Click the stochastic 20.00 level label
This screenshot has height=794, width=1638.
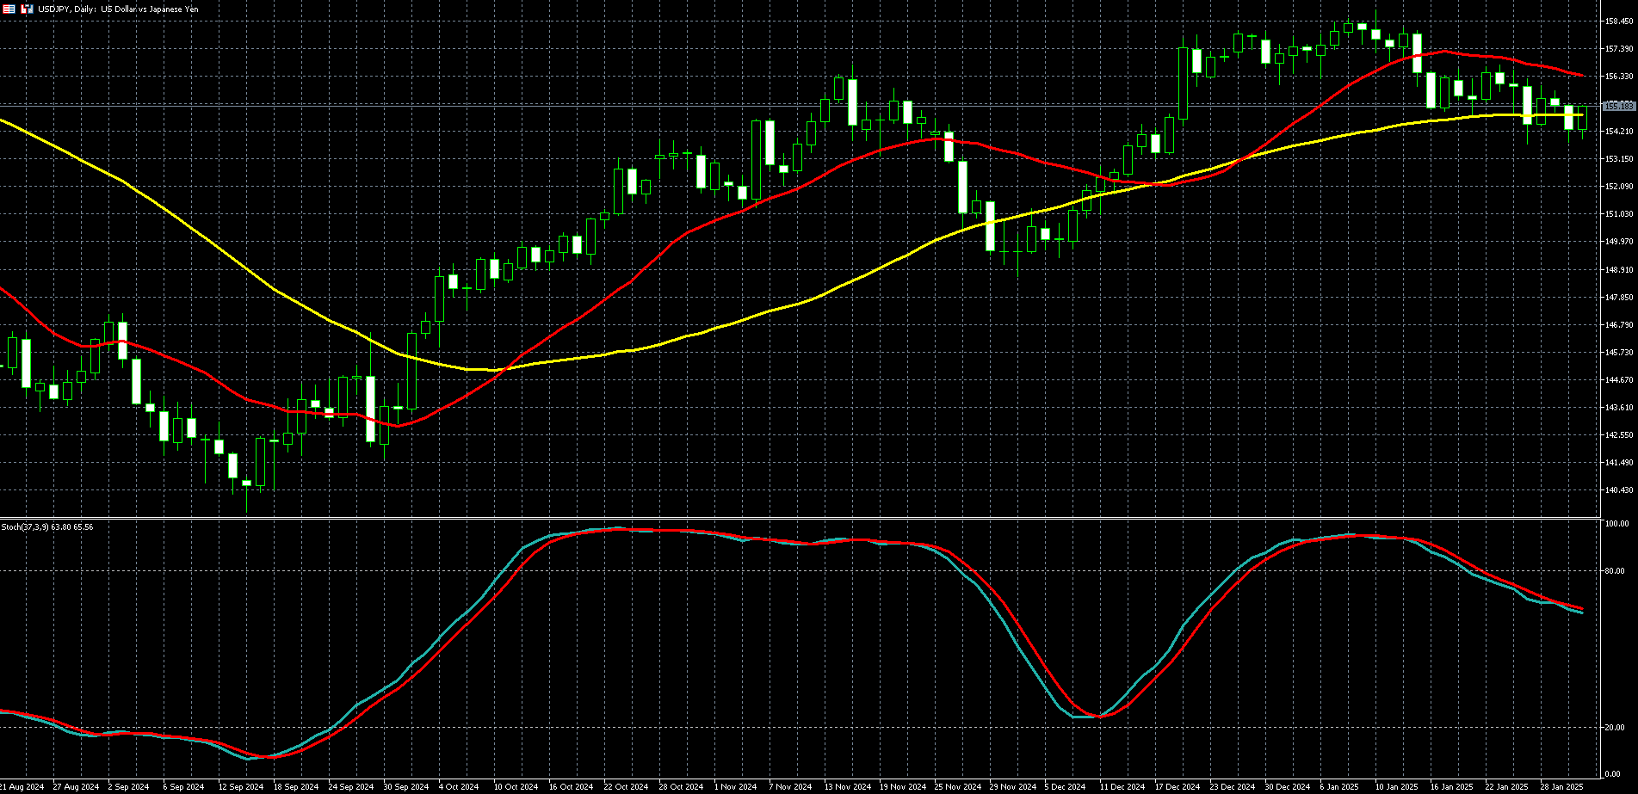(x=1616, y=728)
